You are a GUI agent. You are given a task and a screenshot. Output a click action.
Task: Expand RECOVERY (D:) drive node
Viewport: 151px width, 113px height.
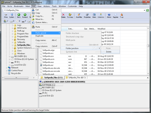point(9,56)
